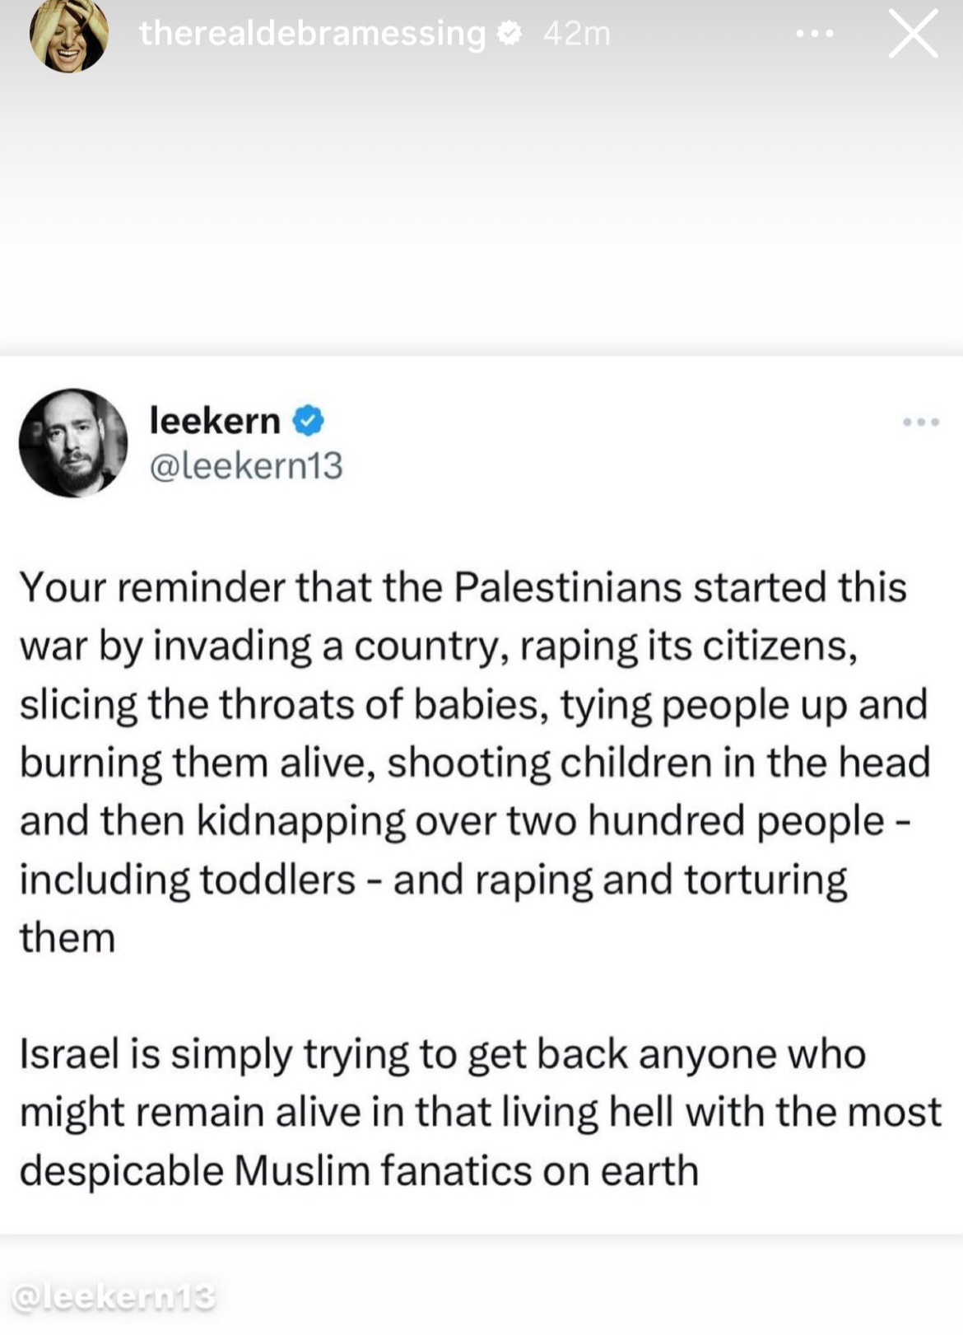Close the story with the X

coord(913,35)
